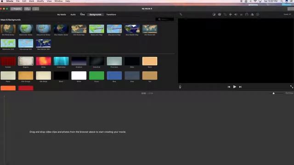Open the Clip Information icon
Image resolution: width=294 pixels, height=165 pixels.
(258, 14)
